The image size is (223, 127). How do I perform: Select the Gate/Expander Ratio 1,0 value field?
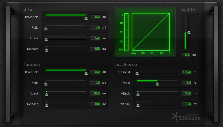pyautogui.click(x=186, y=82)
